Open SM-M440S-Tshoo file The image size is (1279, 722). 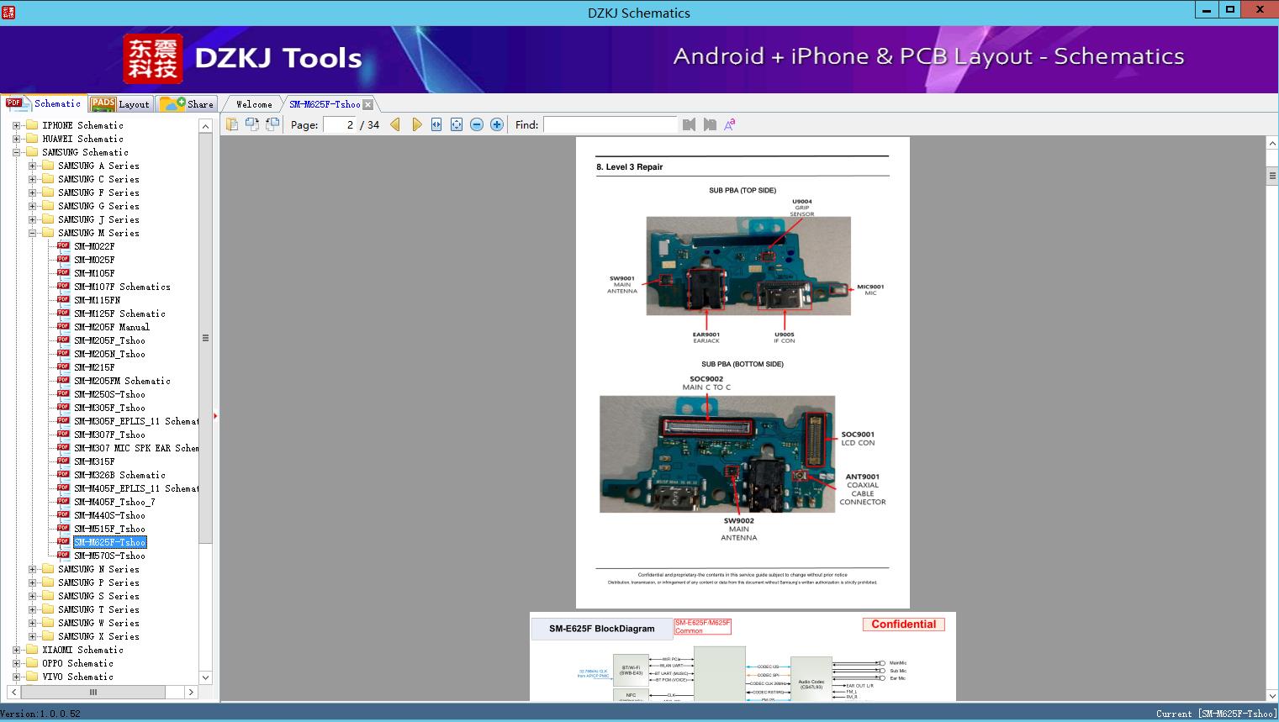point(109,515)
